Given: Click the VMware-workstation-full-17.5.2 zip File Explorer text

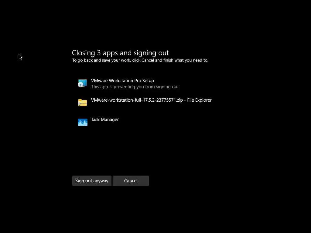Looking at the screenshot, I should point(151,100).
